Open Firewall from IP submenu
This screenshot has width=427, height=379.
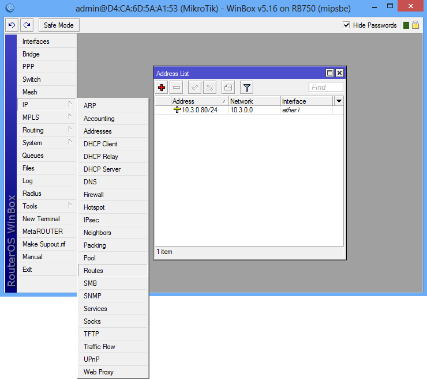[113, 195]
